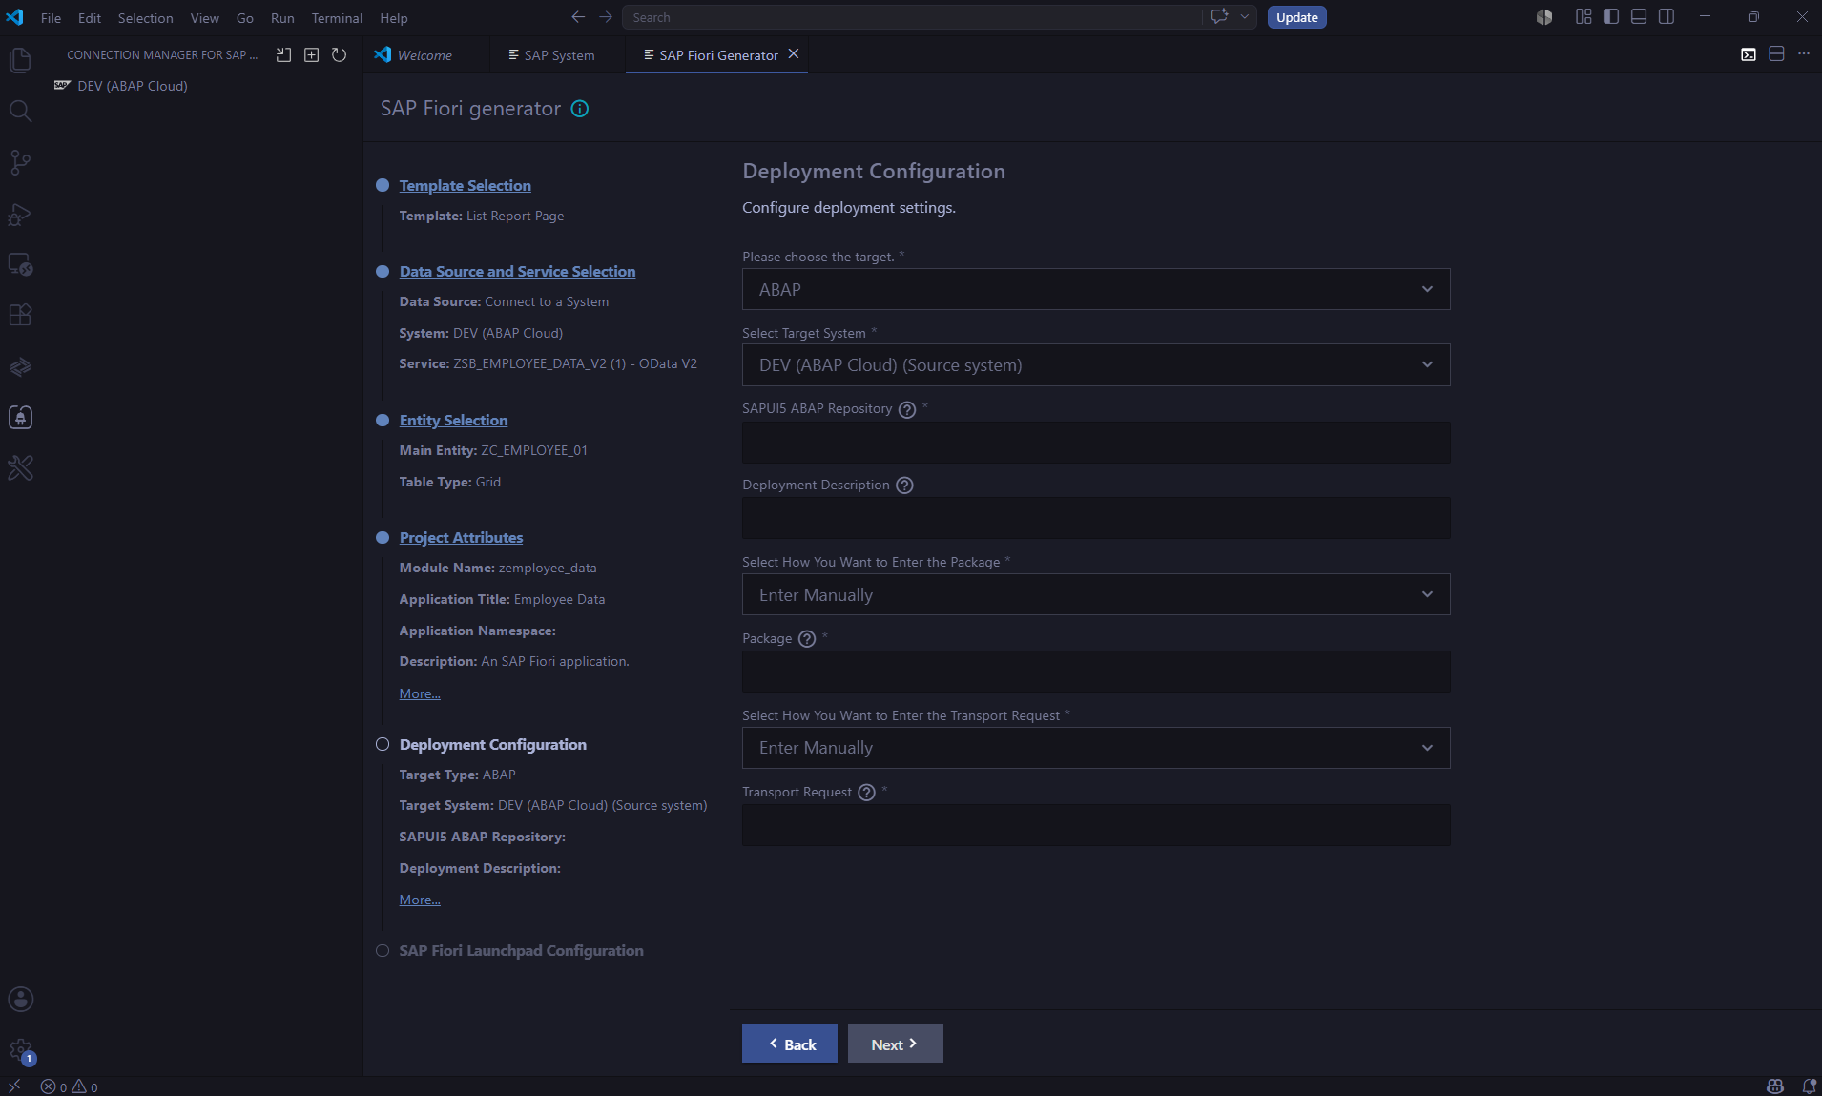Viewport: 1822px width, 1096px height.
Task: Open the Search view in activity bar
Action: (20, 112)
